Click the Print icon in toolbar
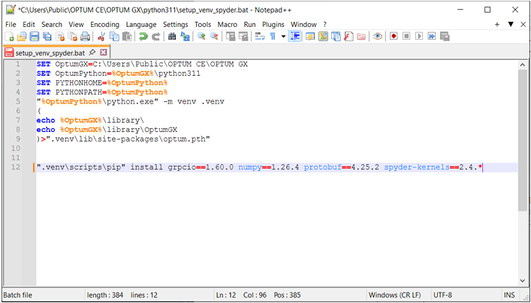This screenshot has height=303, width=531. point(86,36)
